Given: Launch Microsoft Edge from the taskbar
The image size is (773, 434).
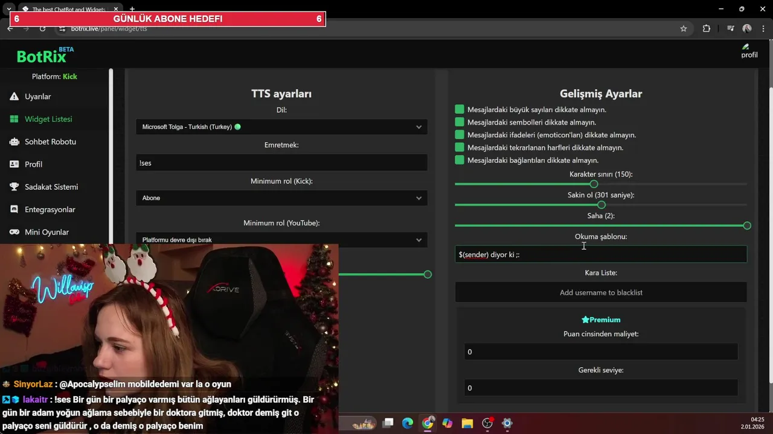Looking at the screenshot, I should 408,423.
